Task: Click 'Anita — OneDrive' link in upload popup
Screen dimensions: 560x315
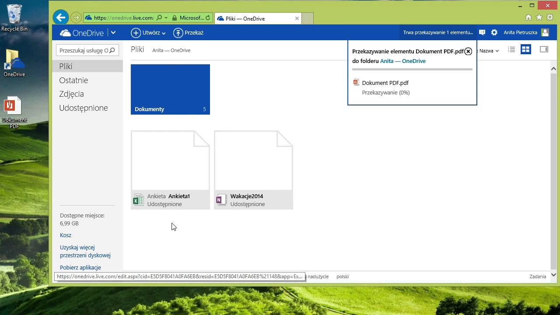Action: (402, 61)
